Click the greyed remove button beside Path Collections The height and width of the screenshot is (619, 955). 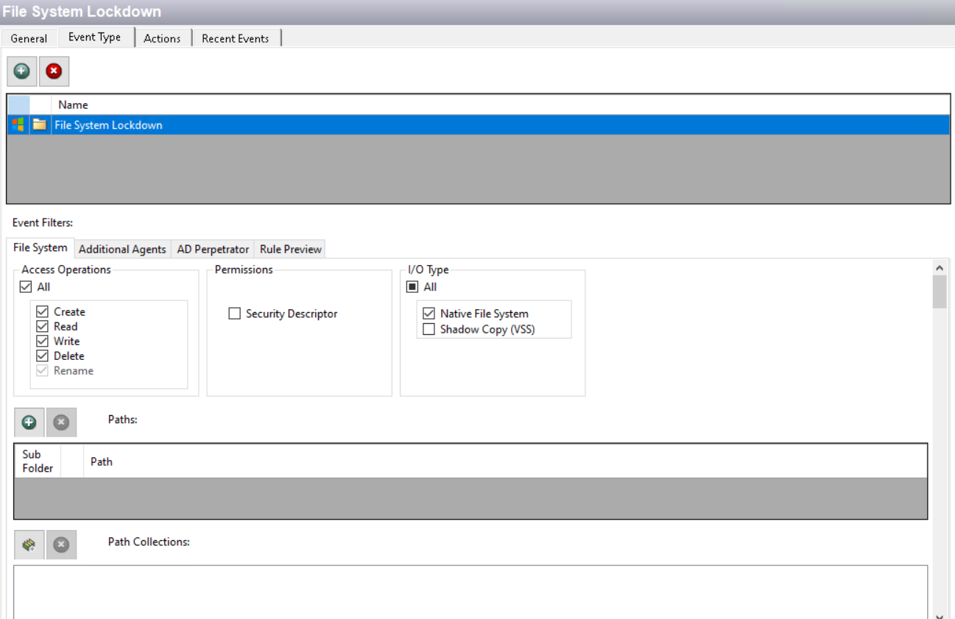pyautogui.click(x=61, y=545)
